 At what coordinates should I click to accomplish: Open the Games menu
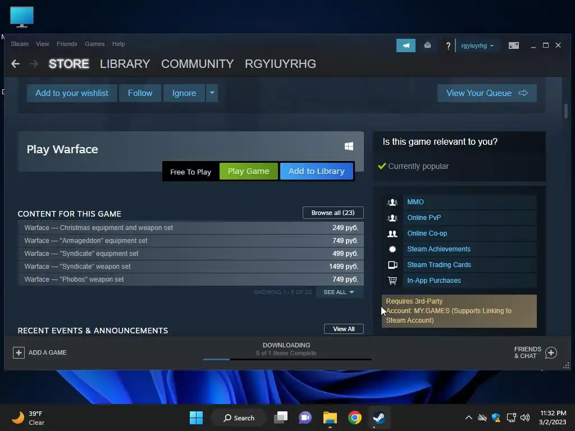94,44
